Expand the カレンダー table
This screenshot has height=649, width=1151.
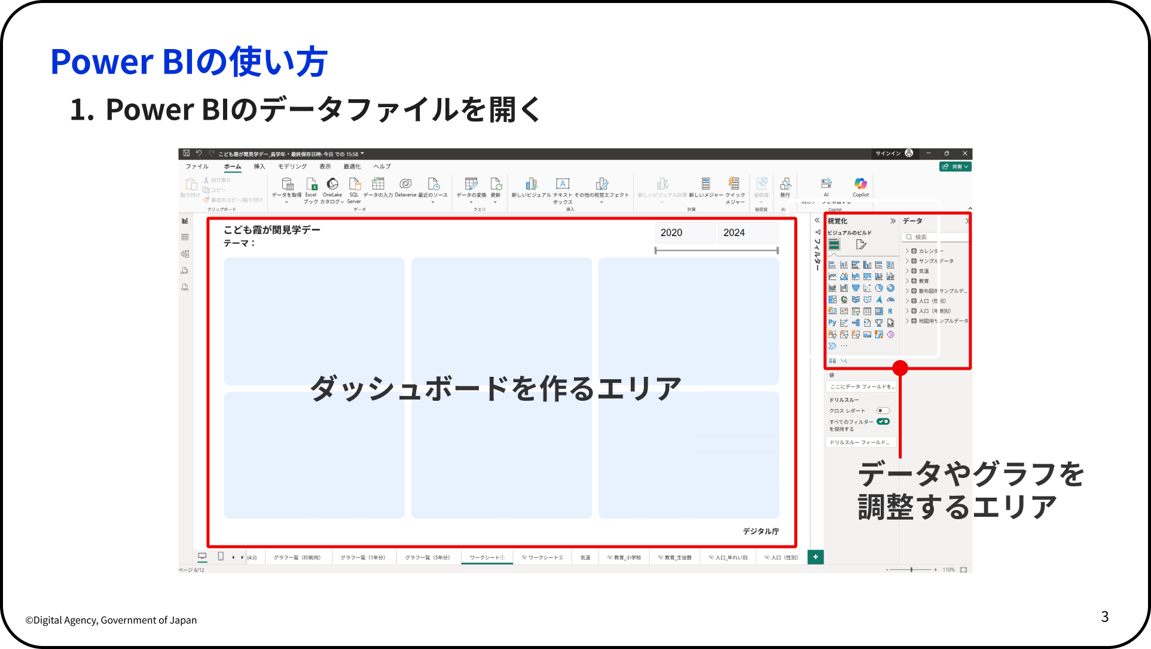[907, 251]
